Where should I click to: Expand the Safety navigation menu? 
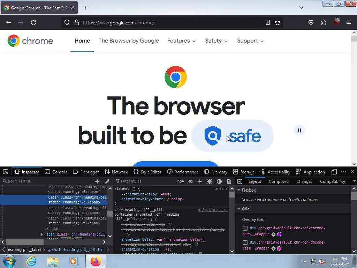[216, 41]
